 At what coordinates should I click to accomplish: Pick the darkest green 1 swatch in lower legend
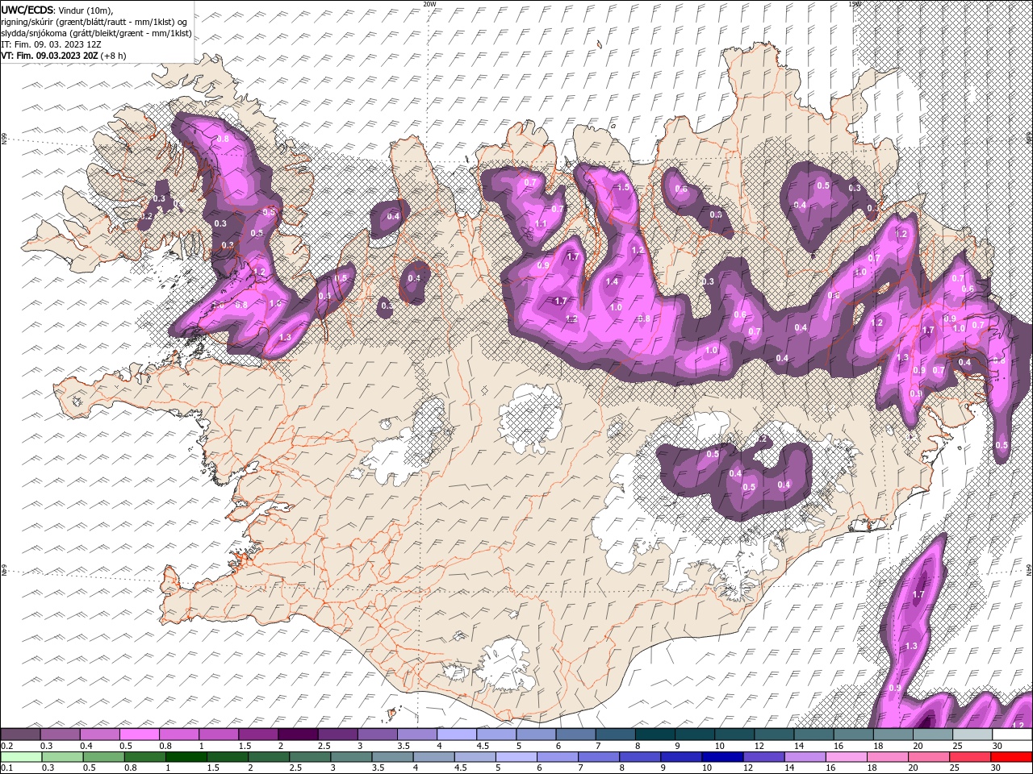pyautogui.click(x=186, y=757)
